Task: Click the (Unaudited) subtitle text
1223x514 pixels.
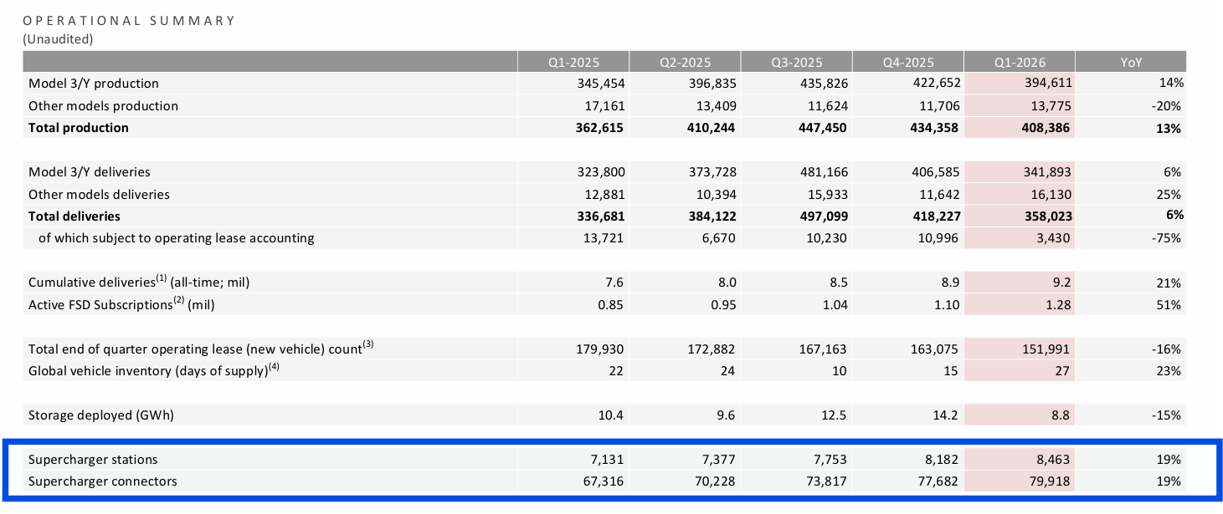Action: (58, 39)
